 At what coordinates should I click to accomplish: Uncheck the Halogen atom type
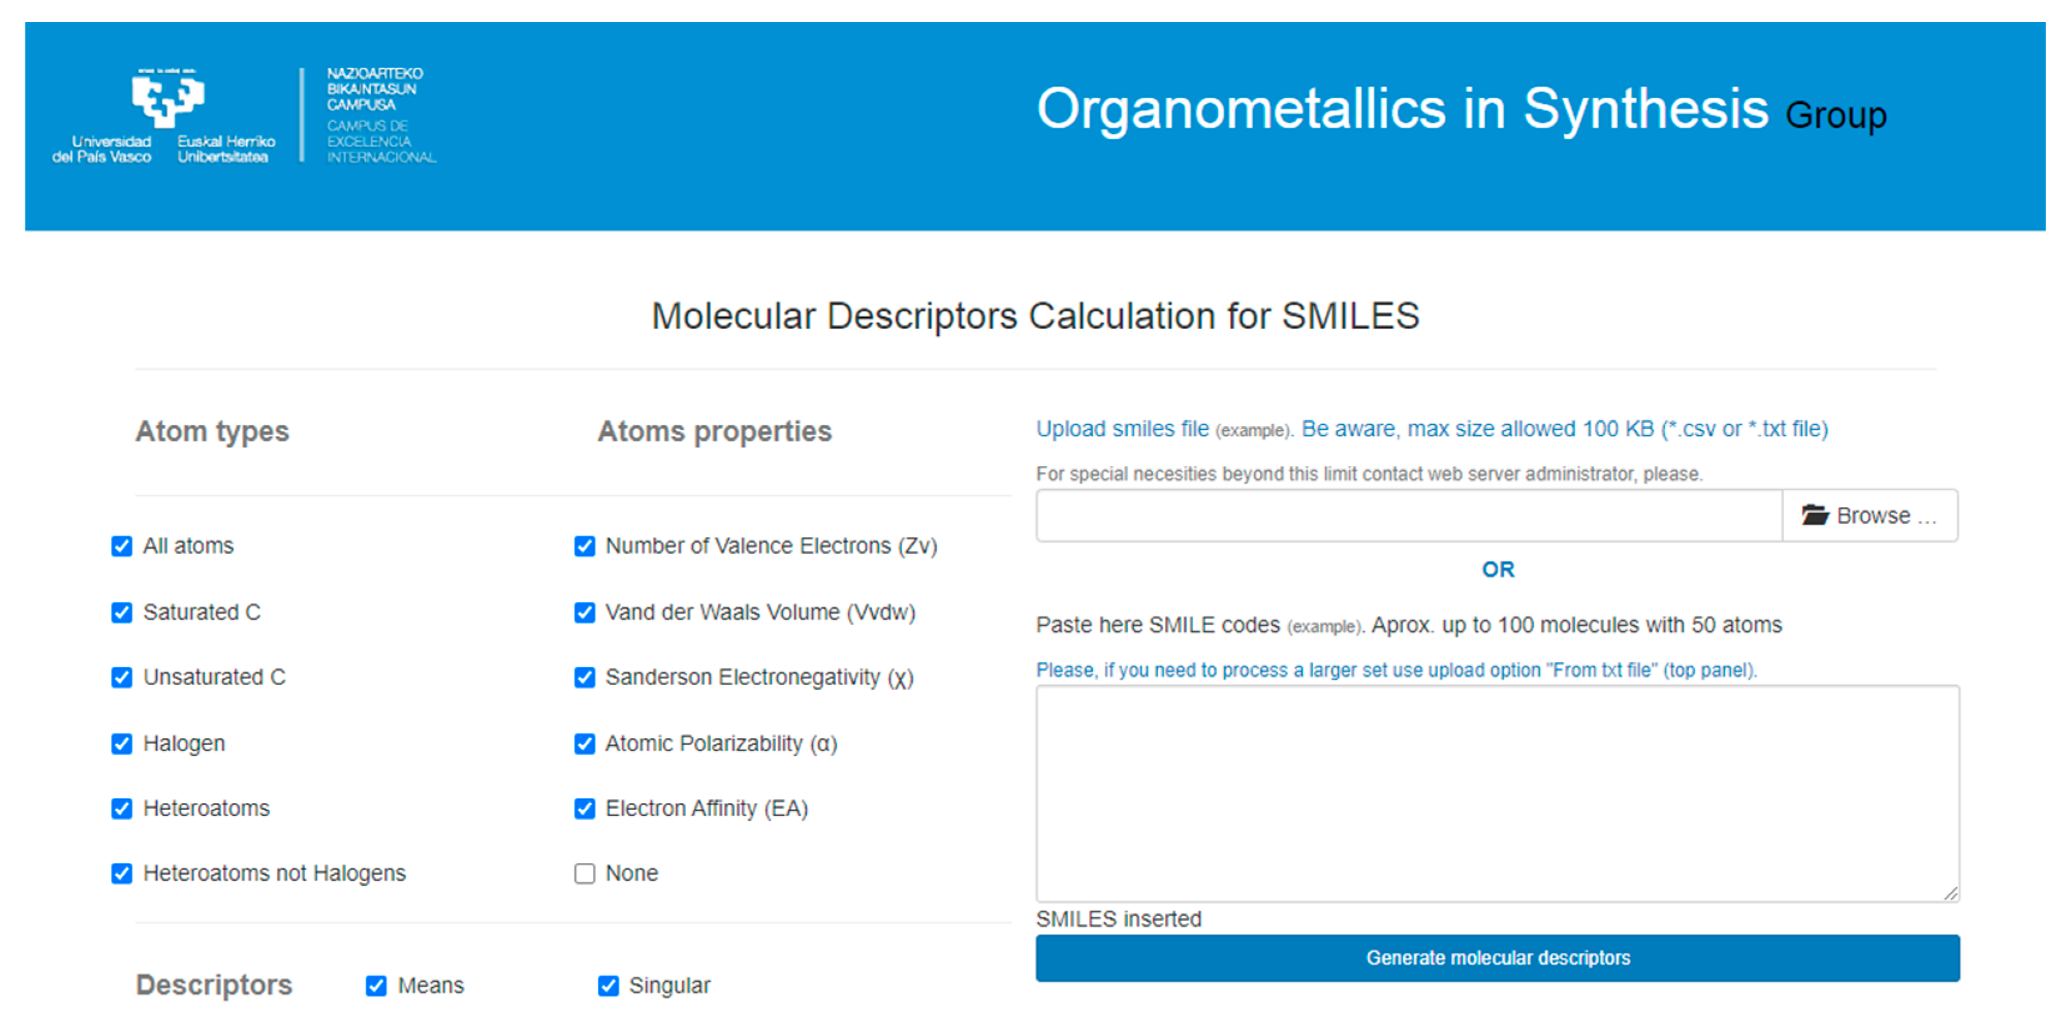(x=122, y=744)
